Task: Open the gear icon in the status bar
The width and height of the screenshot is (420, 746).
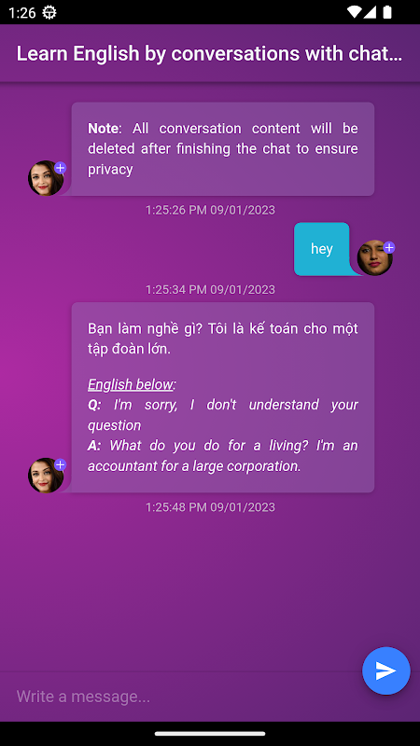Action: (x=49, y=12)
